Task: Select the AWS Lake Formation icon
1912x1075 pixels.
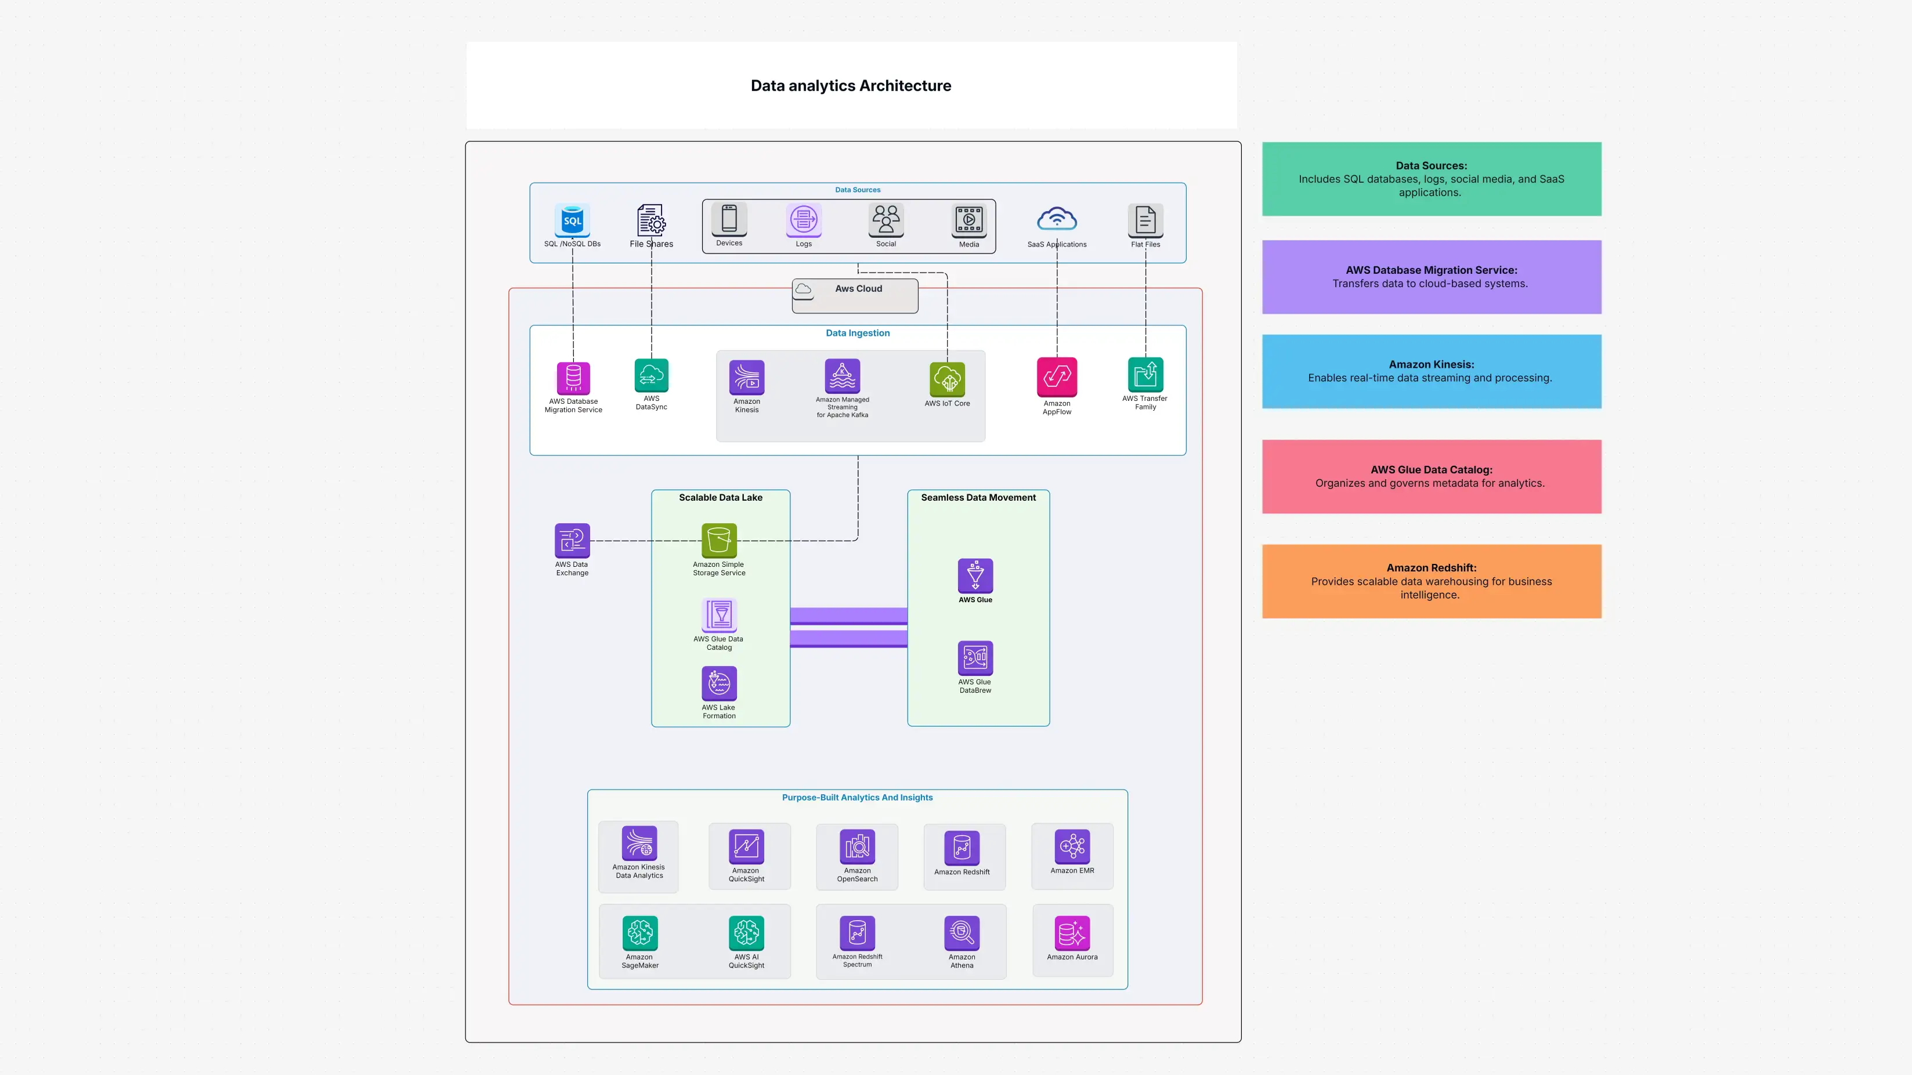Action: coord(718,684)
